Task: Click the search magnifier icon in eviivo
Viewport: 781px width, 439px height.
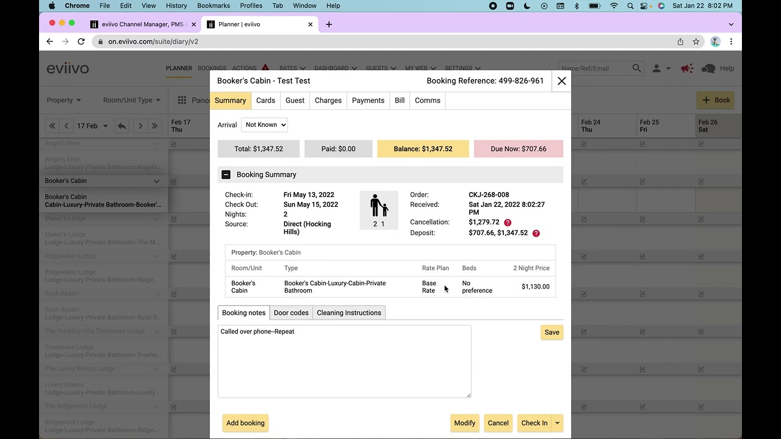Action: (637, 68)
